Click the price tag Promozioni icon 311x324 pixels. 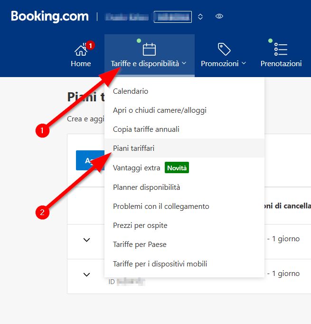point(224,49)
